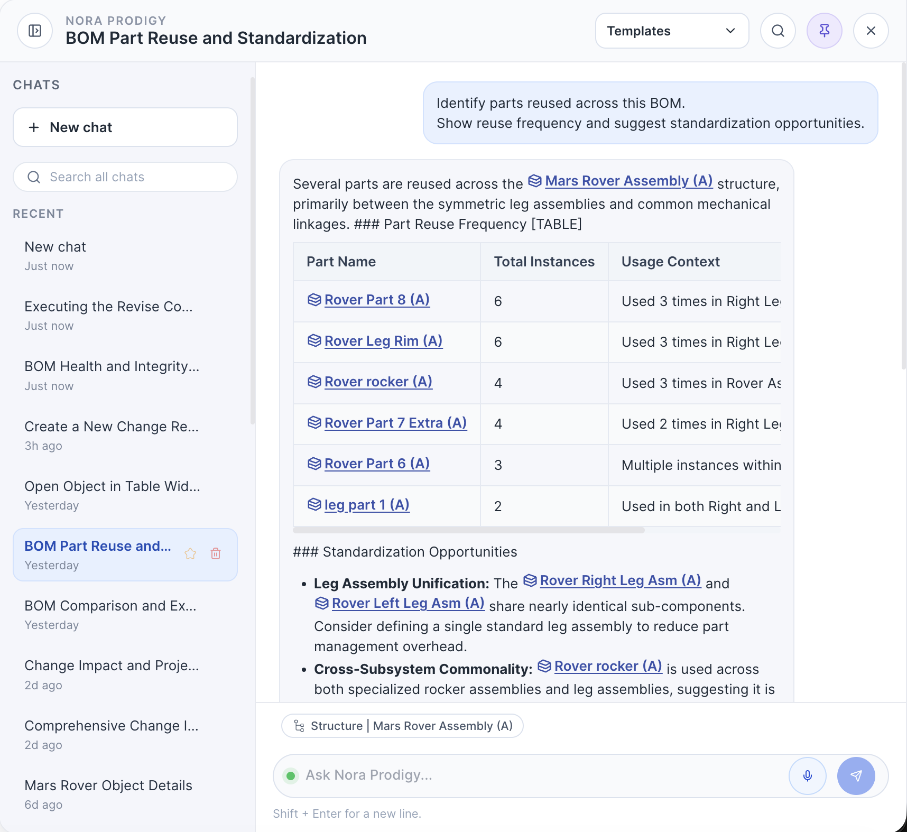Collapse the sidebar panel icon
Image resolution: width=907 pixels, height=832 pixels.
(35, 31)
